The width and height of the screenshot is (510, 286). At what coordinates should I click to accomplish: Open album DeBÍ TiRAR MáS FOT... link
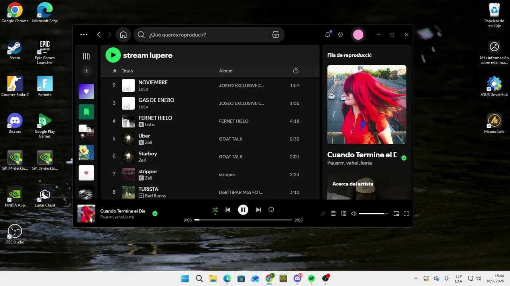click(x=241, y=192)
